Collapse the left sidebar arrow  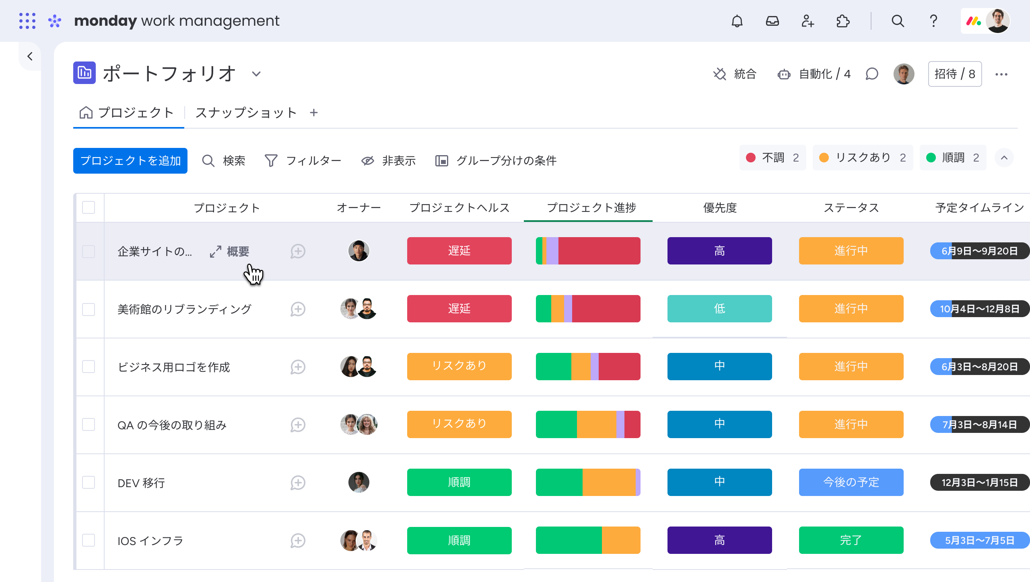[30, 56]
